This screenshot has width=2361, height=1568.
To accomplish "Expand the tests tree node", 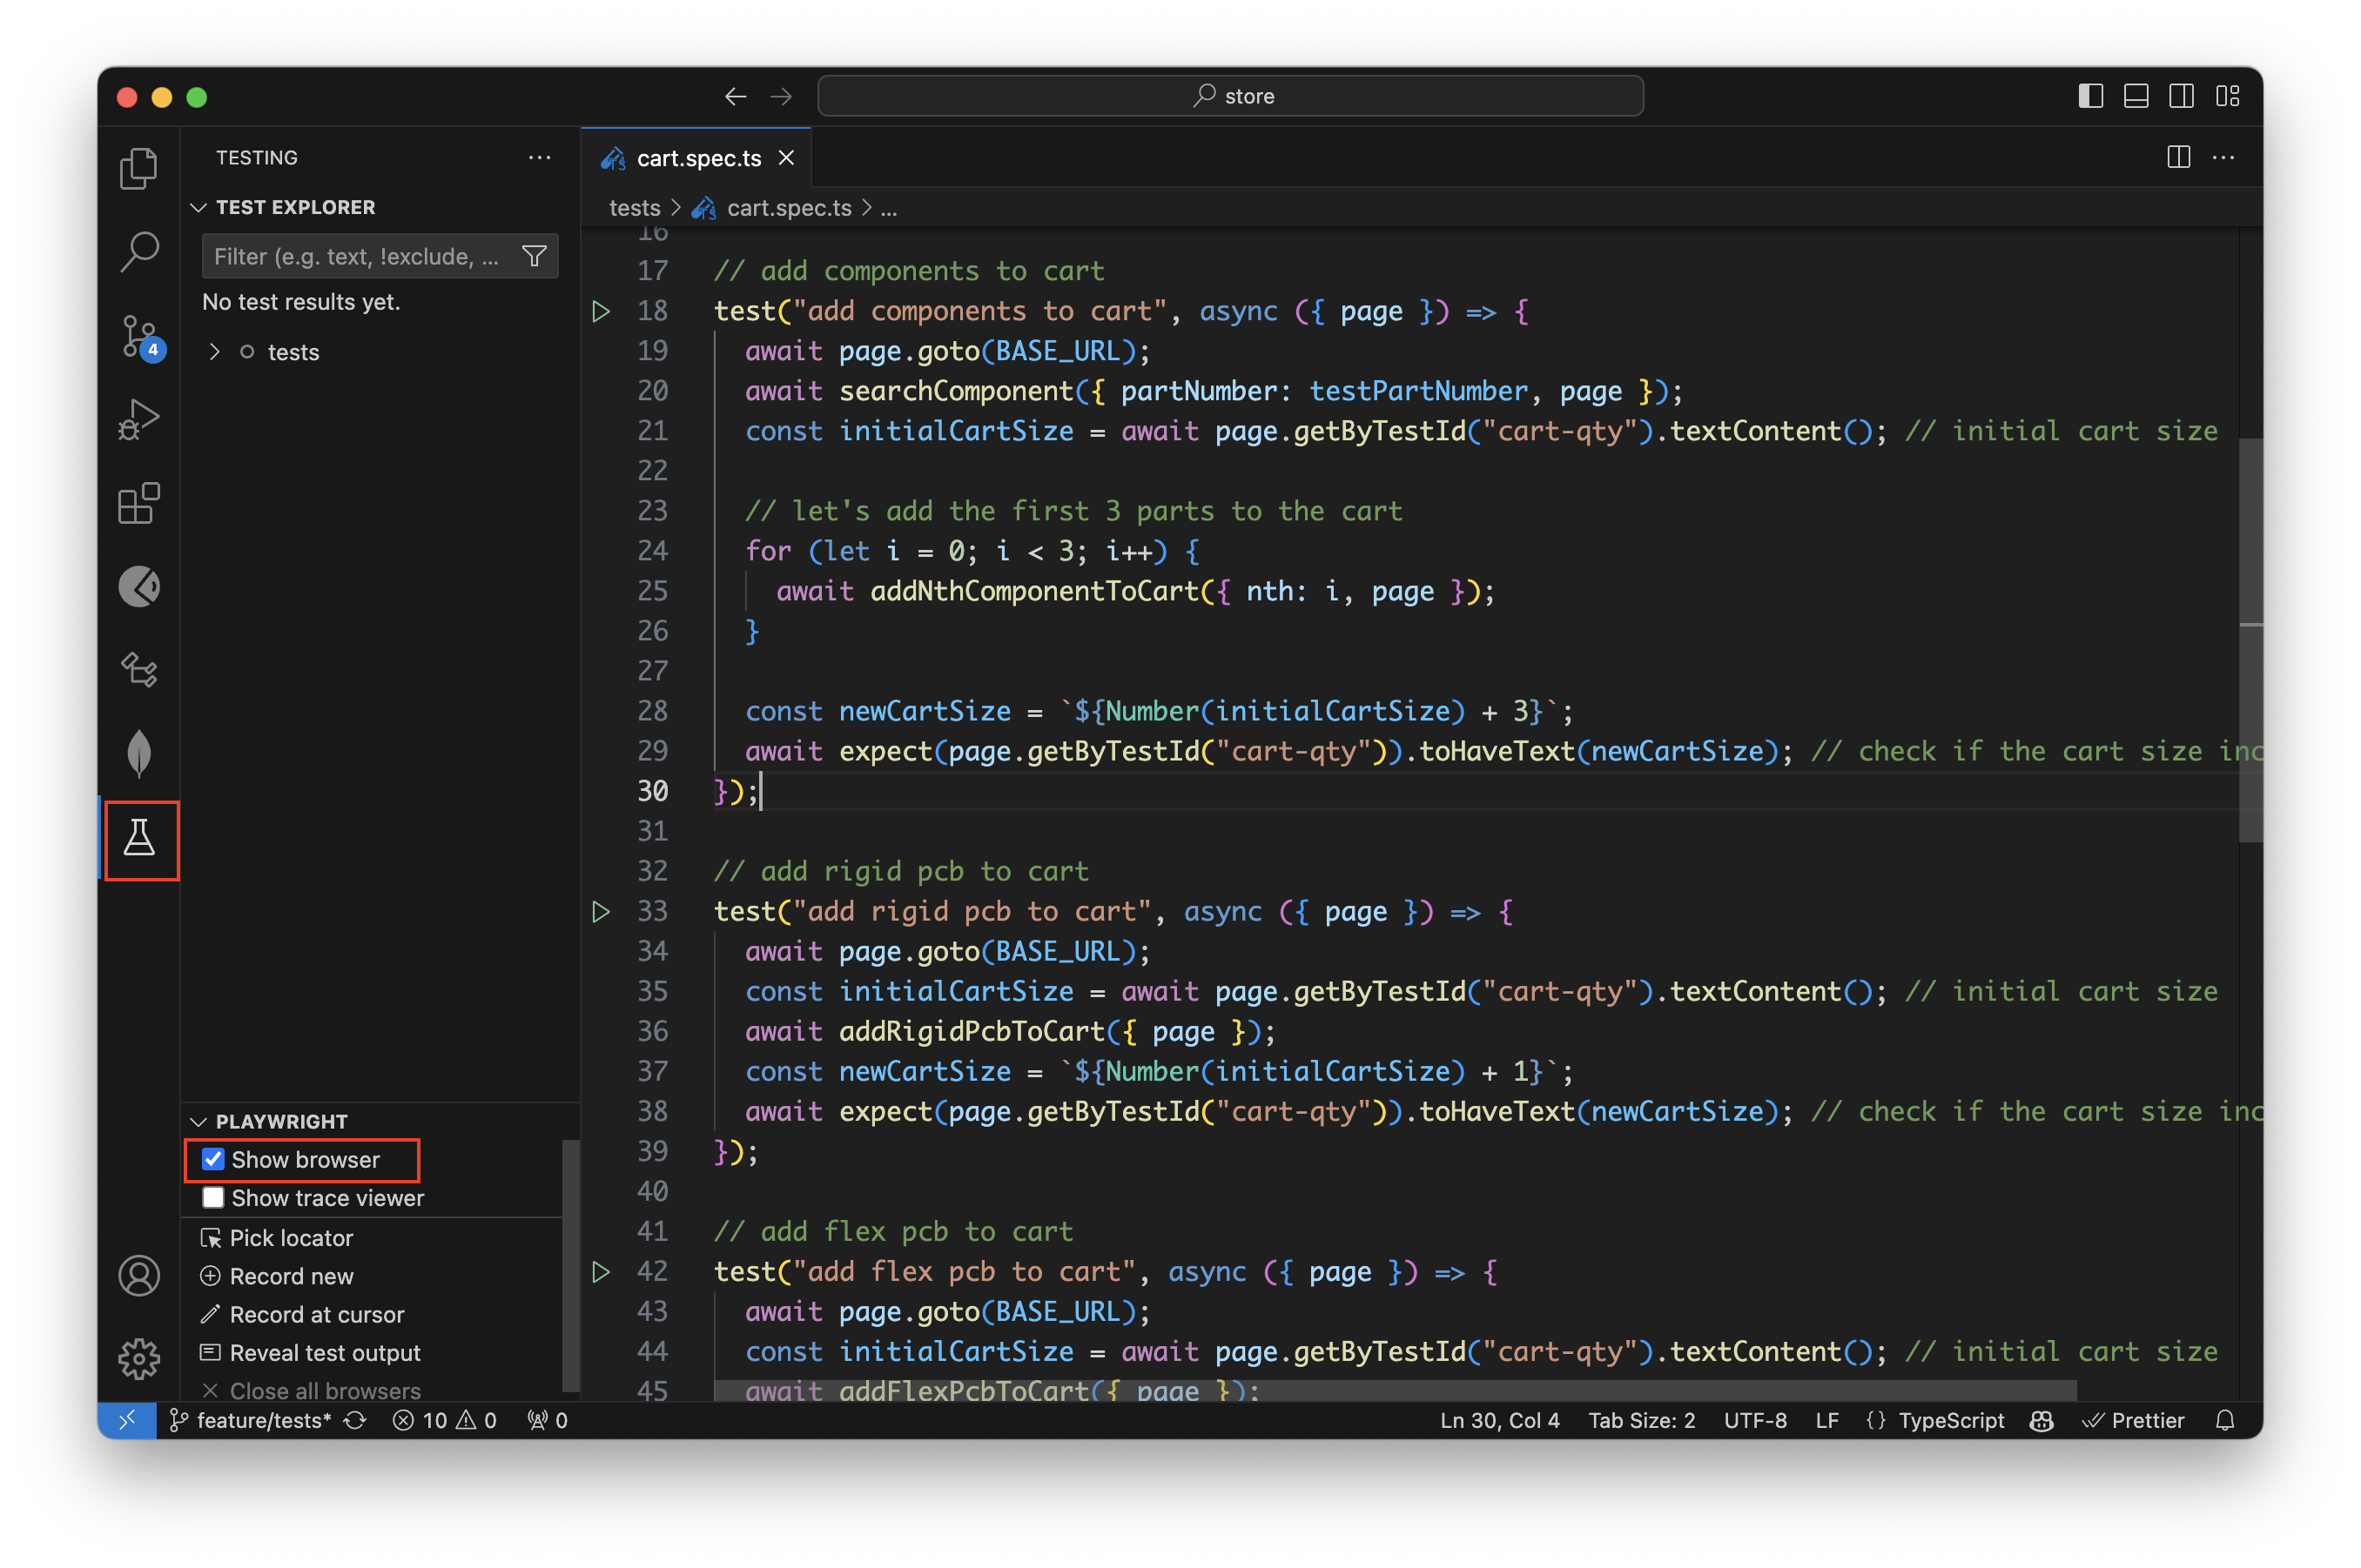I will pos(214,352).
